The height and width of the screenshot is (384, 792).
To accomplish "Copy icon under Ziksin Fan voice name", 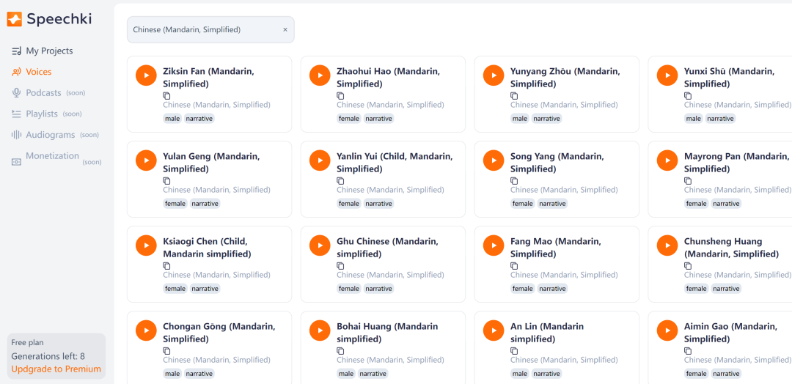I will point(166,96).
